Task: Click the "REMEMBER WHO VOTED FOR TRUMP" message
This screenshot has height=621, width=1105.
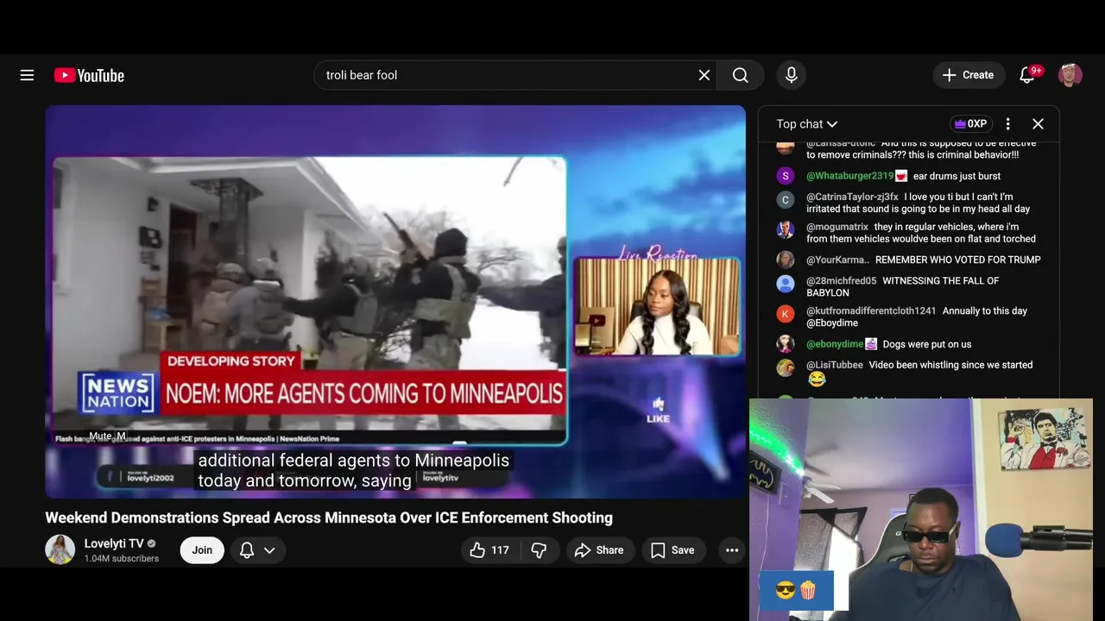Action: (x=958, y=260)
